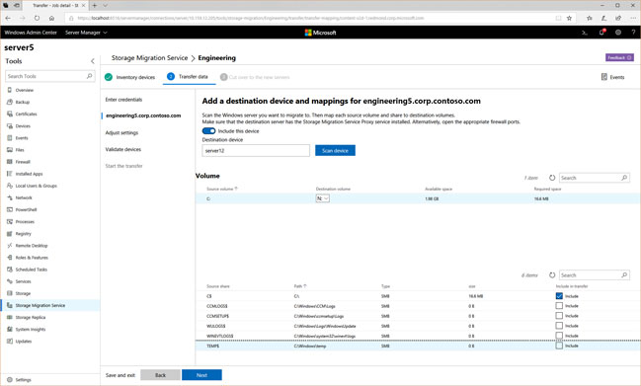Click the Scan device button
Viewport: 641px width, 386px height.
point(335,151)
